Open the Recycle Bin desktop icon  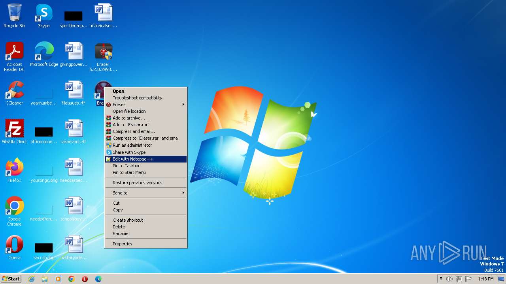pyautogui.click(x=14, y=16)
